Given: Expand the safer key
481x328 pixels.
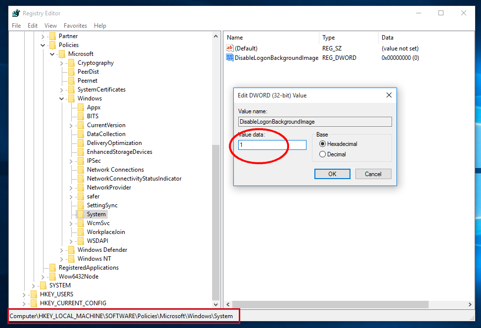Looking at the screenshot, I should (x=71, y=197).
